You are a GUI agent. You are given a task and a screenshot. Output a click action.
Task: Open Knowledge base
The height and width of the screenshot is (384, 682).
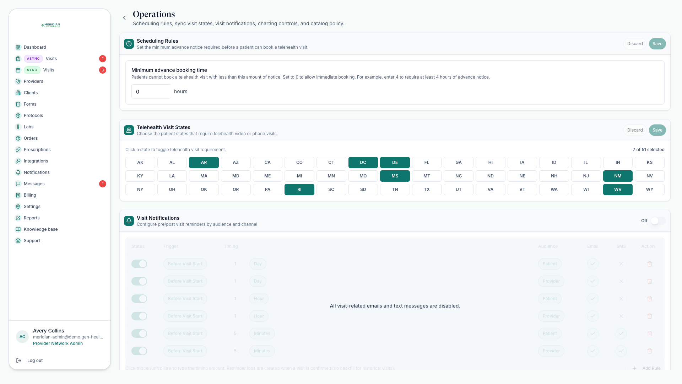[x=60, y=229]
